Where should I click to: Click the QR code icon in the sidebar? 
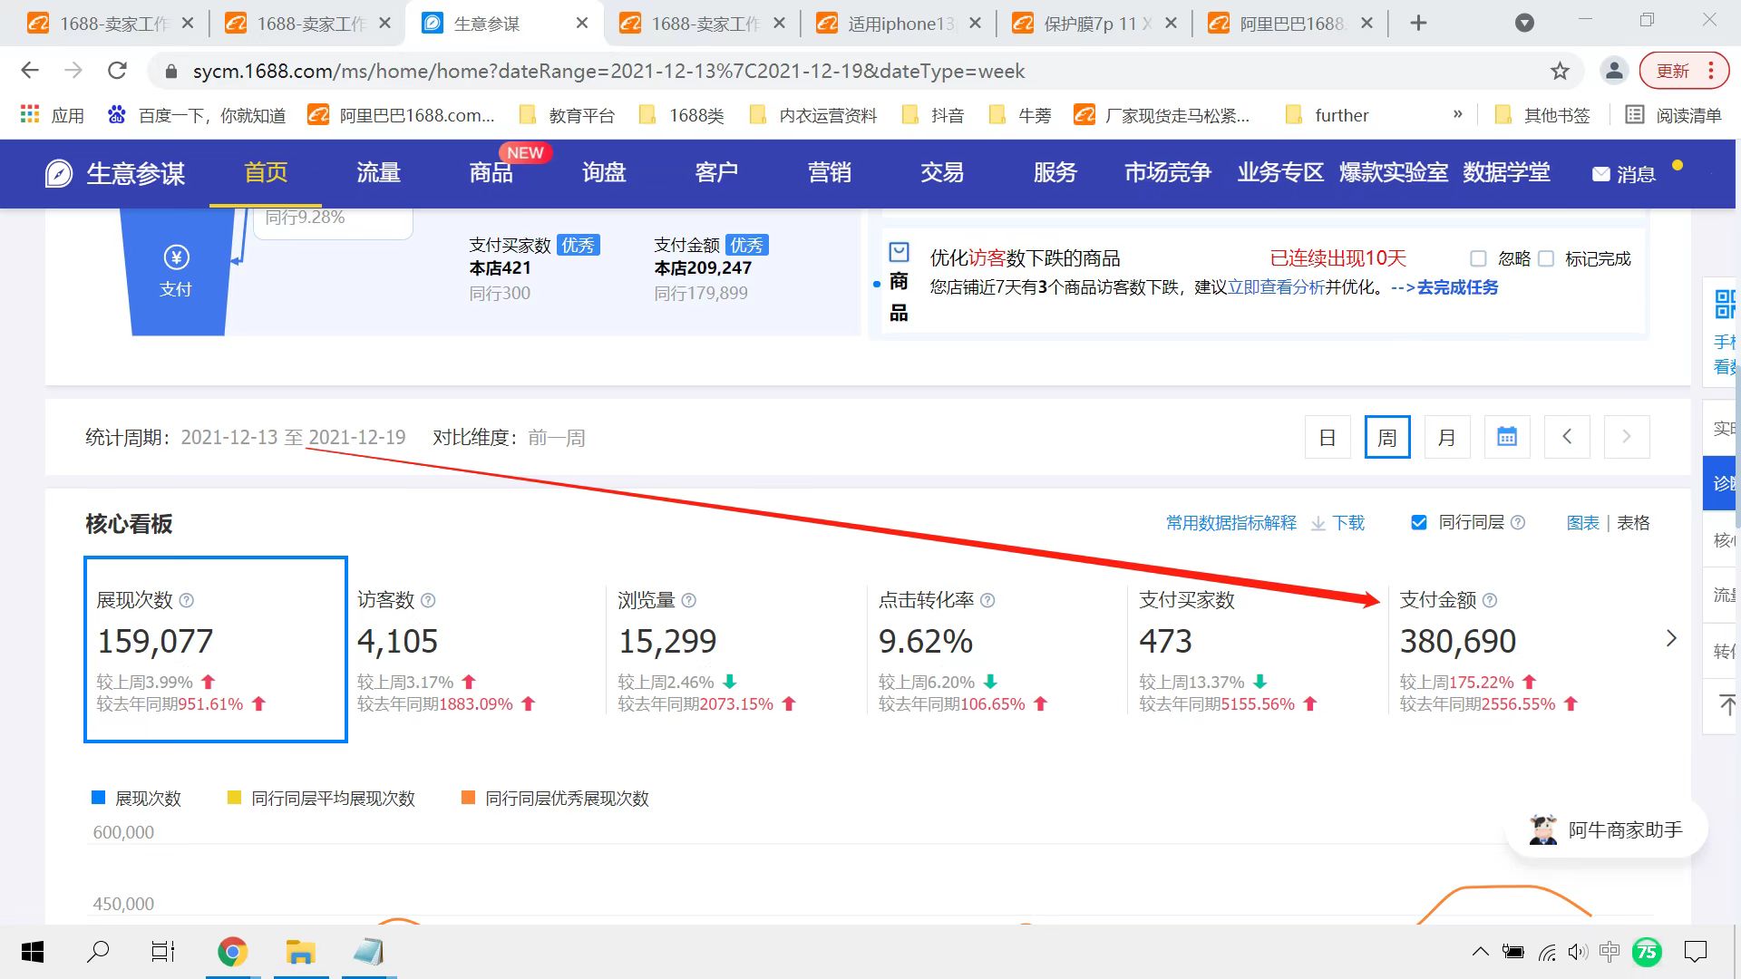[x=1724, y=304]
